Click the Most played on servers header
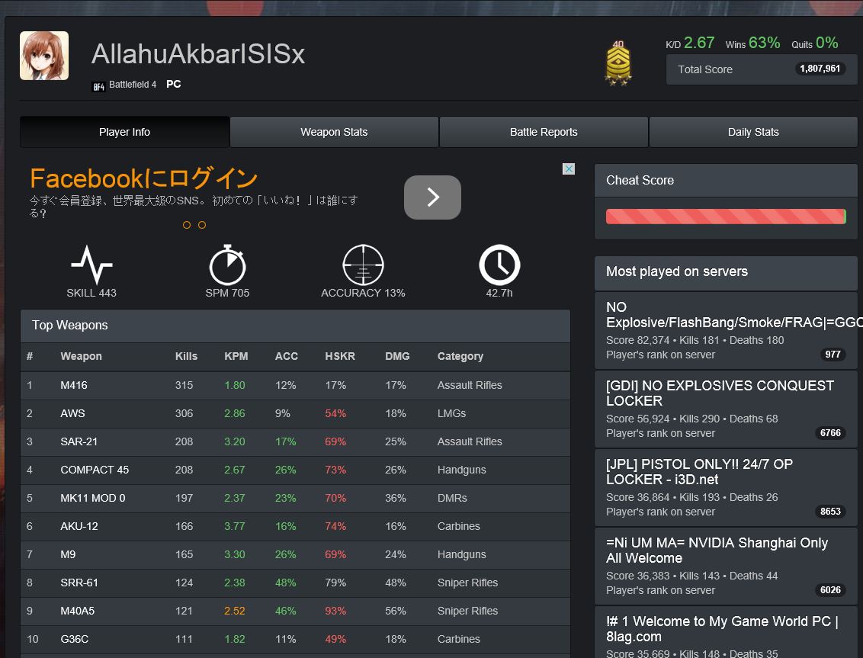 (x=726, y=272)
